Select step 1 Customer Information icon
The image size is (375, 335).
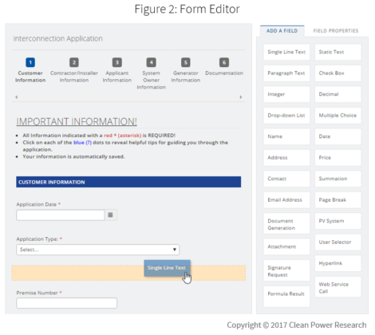[x=30, y=62]
